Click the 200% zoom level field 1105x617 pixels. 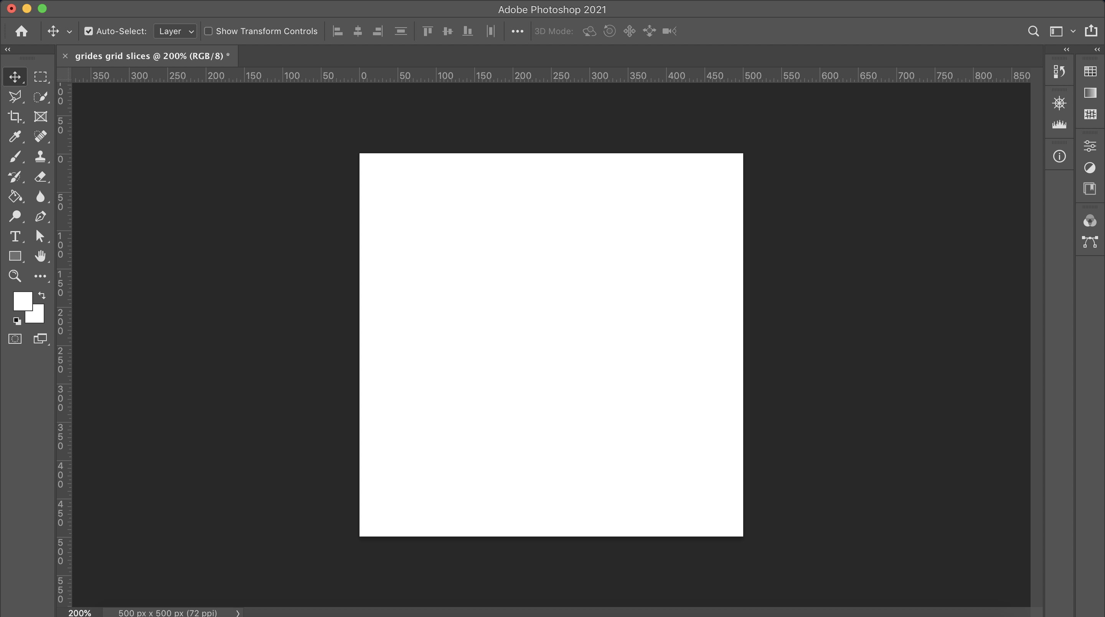coord(80,613)
